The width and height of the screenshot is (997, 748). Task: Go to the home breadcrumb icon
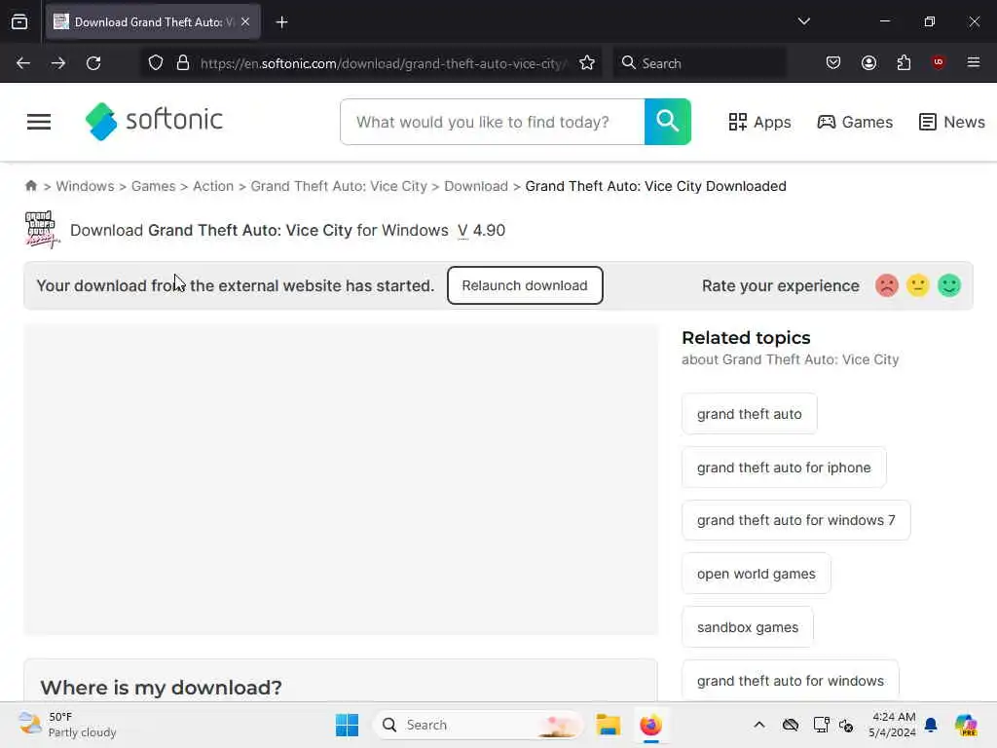point(30,186)
